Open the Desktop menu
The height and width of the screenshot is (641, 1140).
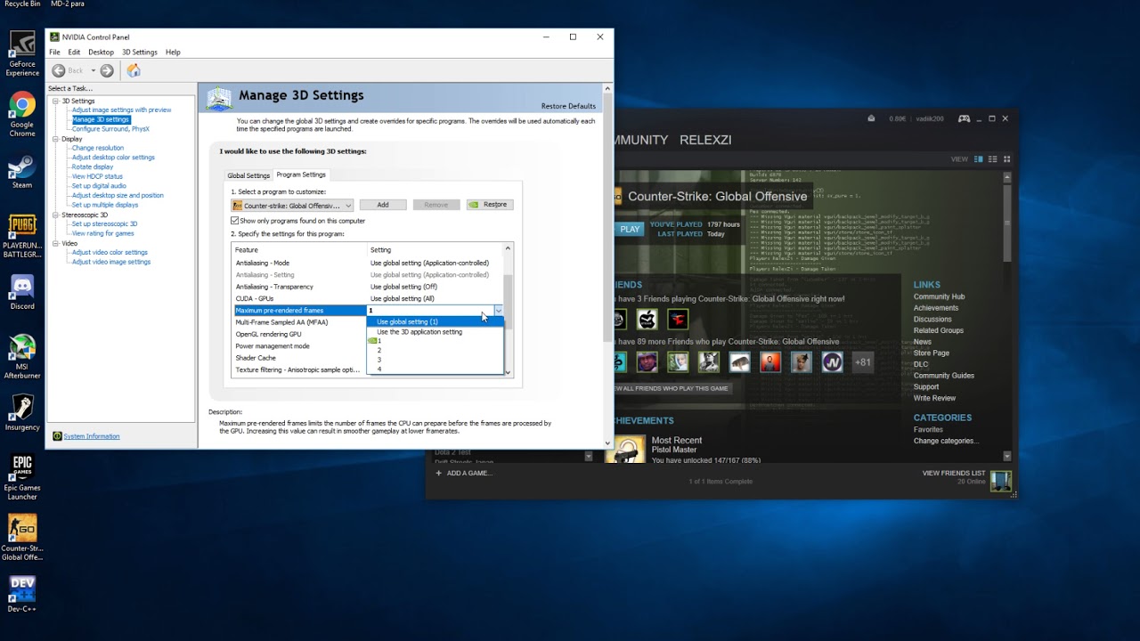pos(101,53)
